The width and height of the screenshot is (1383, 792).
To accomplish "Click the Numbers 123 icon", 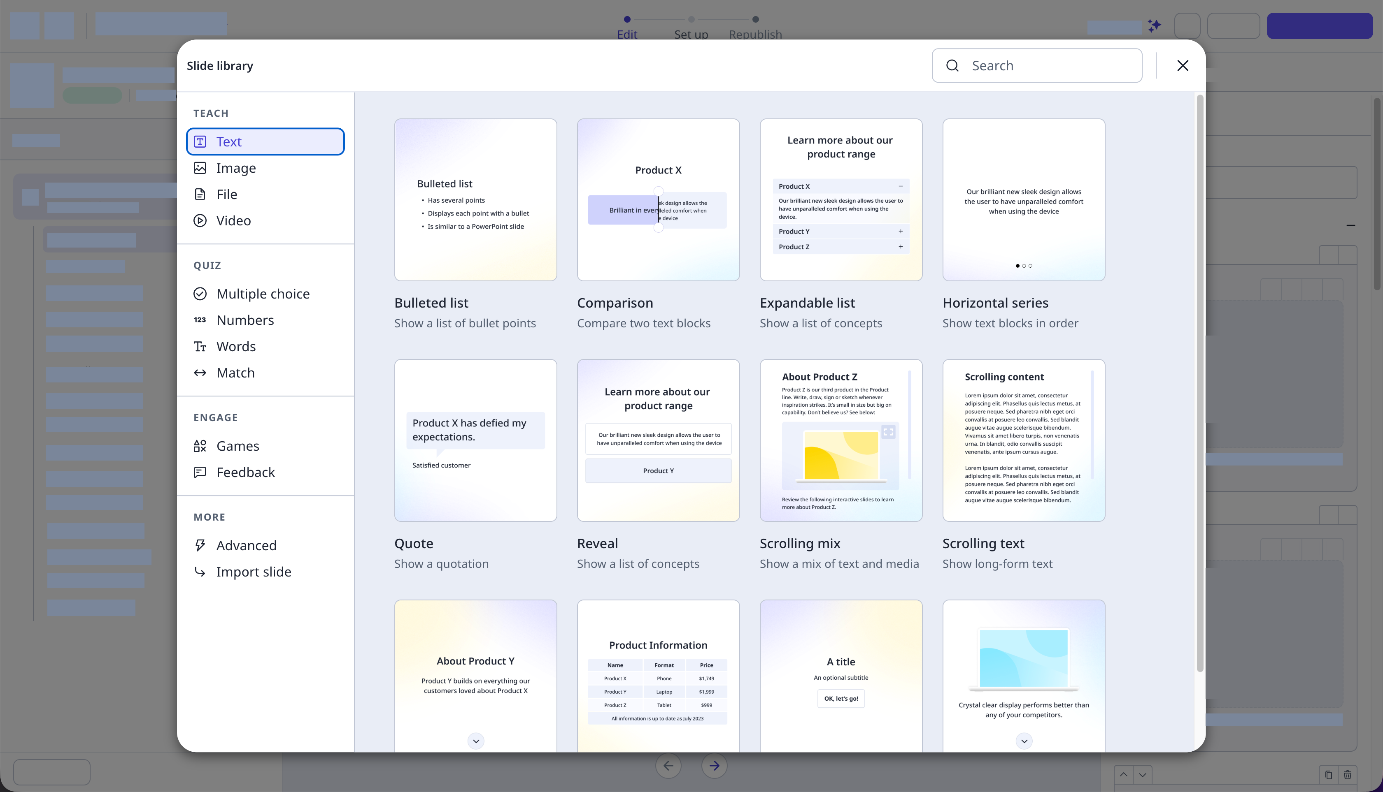I will [x=200, y=320].
